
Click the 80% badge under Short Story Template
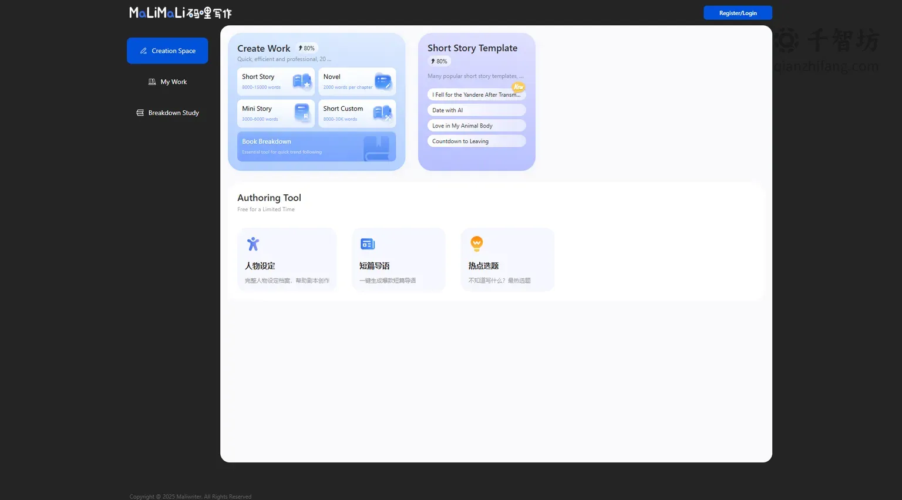pos(439,61)
